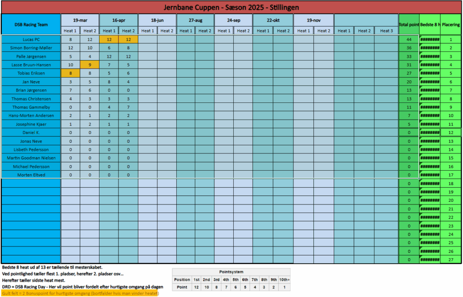
Task: Click Lucas PC's total point cell showing 44
Action: point(408,39)
